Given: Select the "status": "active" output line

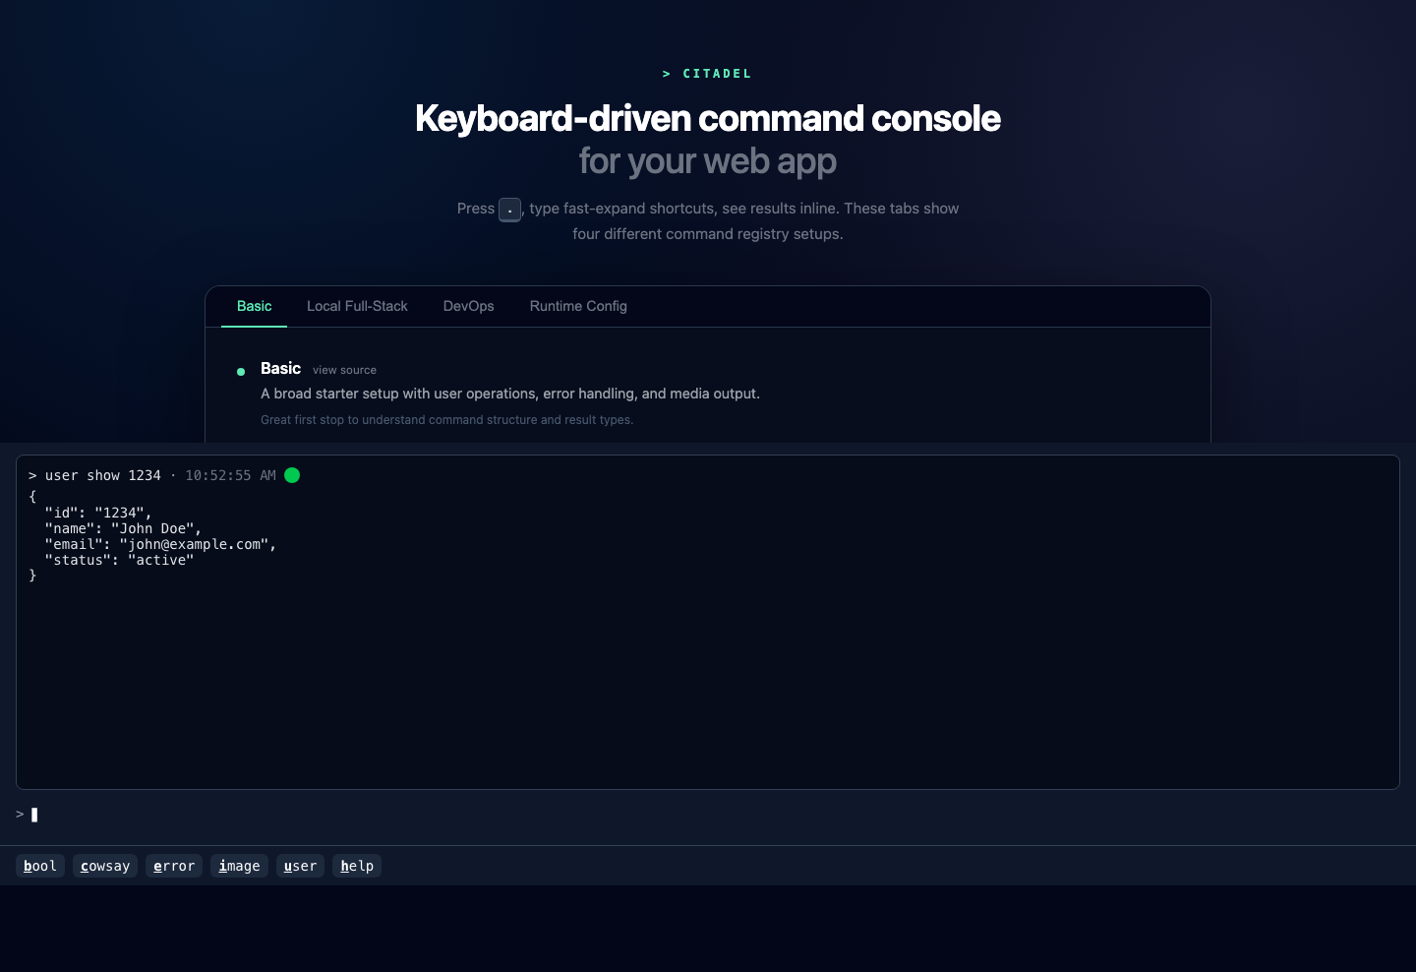Looking at the screenshot, I should tap(119, 560).
